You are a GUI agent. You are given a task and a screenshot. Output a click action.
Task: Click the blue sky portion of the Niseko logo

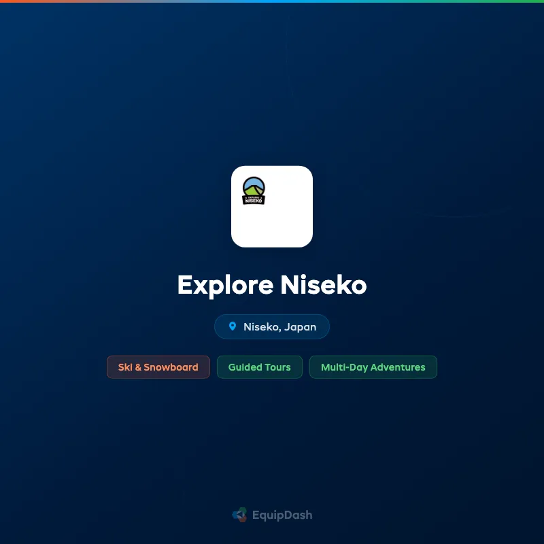(253, 184)
